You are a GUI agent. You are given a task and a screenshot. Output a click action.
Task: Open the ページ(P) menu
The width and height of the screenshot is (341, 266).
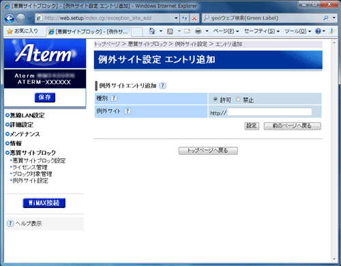(x=226, y=31)
